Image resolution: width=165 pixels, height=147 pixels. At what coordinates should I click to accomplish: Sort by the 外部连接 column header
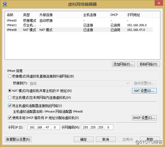[60, 15]
